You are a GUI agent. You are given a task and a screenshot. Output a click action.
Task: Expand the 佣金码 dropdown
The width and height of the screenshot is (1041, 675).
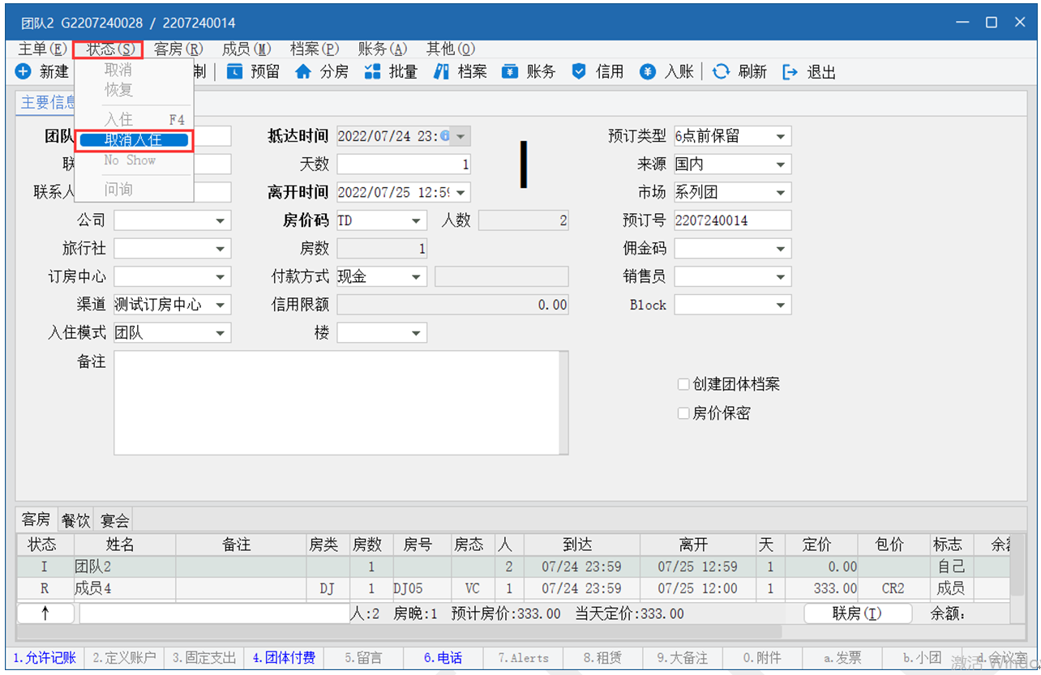(x=781, y=249)
